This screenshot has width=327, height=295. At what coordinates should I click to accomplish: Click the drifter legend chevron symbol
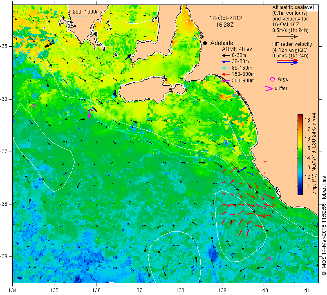(x=269, y=88)
